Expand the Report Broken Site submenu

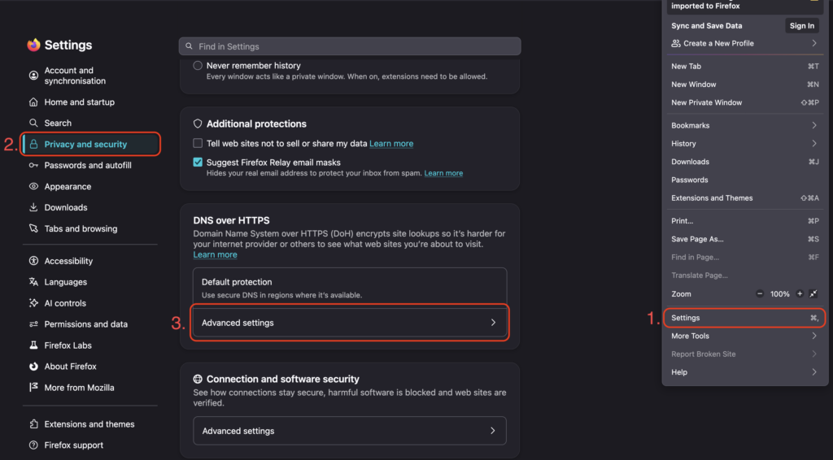[x=813, y=354]
